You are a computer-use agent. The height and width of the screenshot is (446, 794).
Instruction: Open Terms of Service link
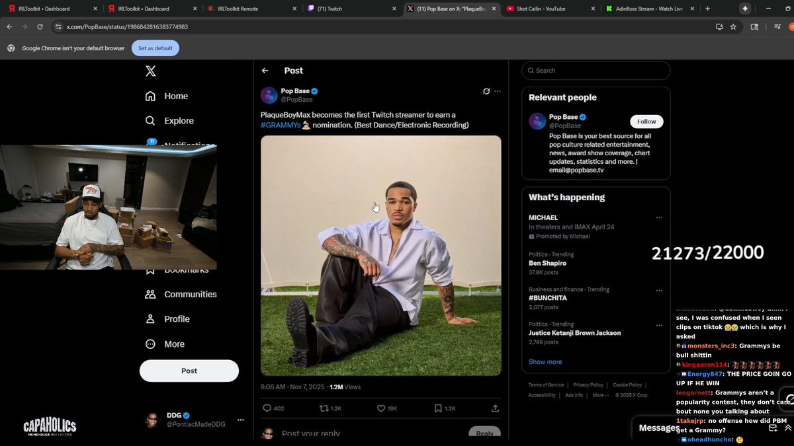coord(546,385)
